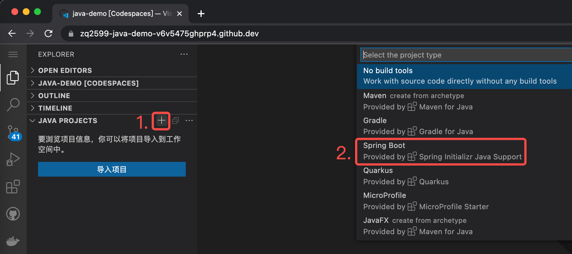Click the extension icon beside Gradle for Java
572x254 pixels.
pyautogui.click(x=412, y=131)
